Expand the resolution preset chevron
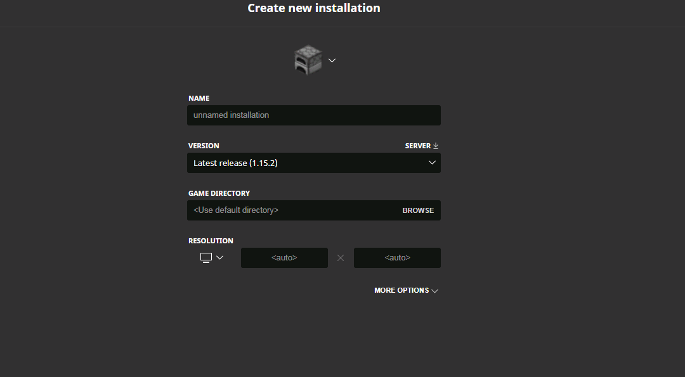685x377 pixels. pos(219,258)
